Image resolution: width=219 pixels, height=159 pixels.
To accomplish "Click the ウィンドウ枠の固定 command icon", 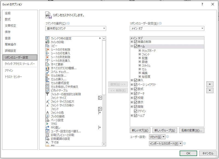I will pos(47,38).
